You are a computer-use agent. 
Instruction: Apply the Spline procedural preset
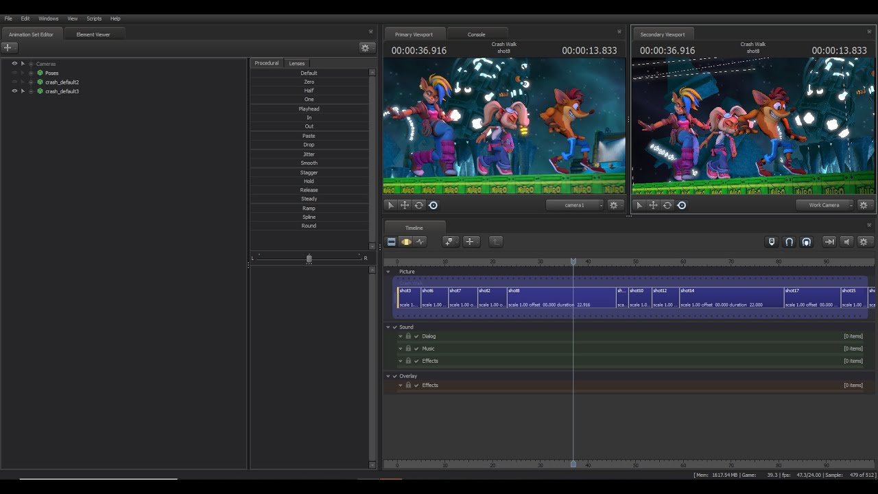[309, 217]
